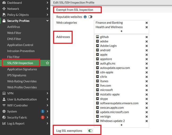
Task: Select the live.com address entry
Action: click(x=105, y=85)
